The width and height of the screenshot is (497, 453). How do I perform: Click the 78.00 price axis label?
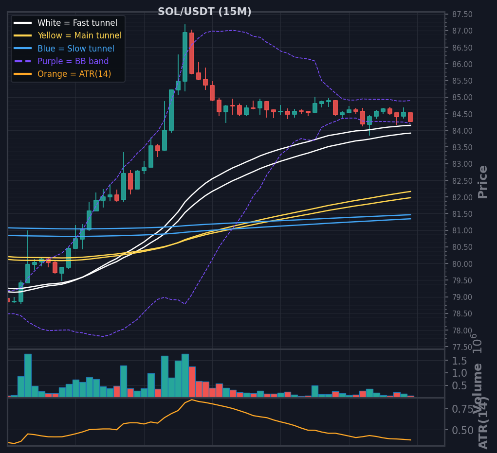pyautogui.click(x=462, y=331)
